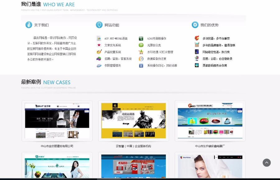
Task: Click the cosmetics website thumbnail bottom right
Action: click(x=210, y=166)
